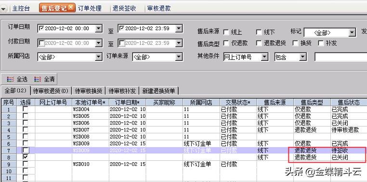Open the 订单来源 dropdown
This screenshot has width=367, height=182.
pos(179,57)
